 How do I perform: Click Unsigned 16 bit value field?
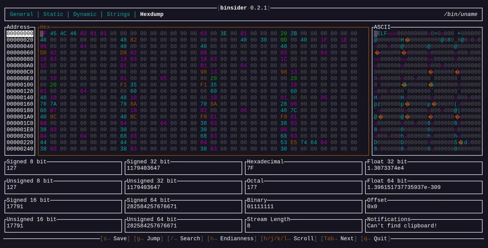tap(63, 226)
